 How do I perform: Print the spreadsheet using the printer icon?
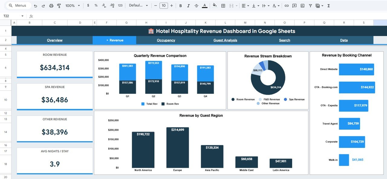[51, 6]
